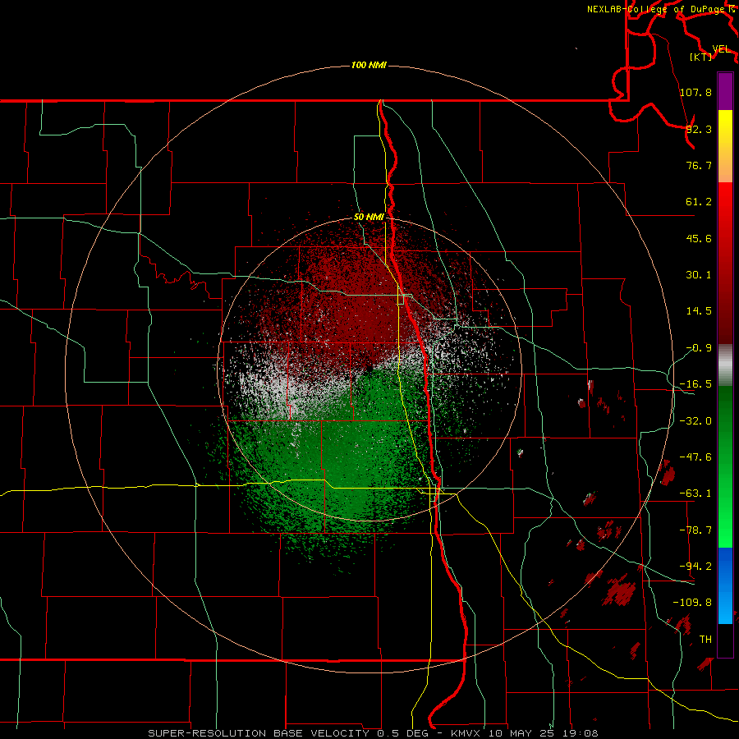
Task: Click the 30.1 legend value
Action: pos(699,275)
